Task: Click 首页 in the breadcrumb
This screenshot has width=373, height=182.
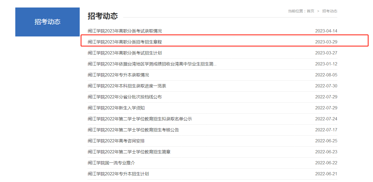Action: (x=310, y=11)
